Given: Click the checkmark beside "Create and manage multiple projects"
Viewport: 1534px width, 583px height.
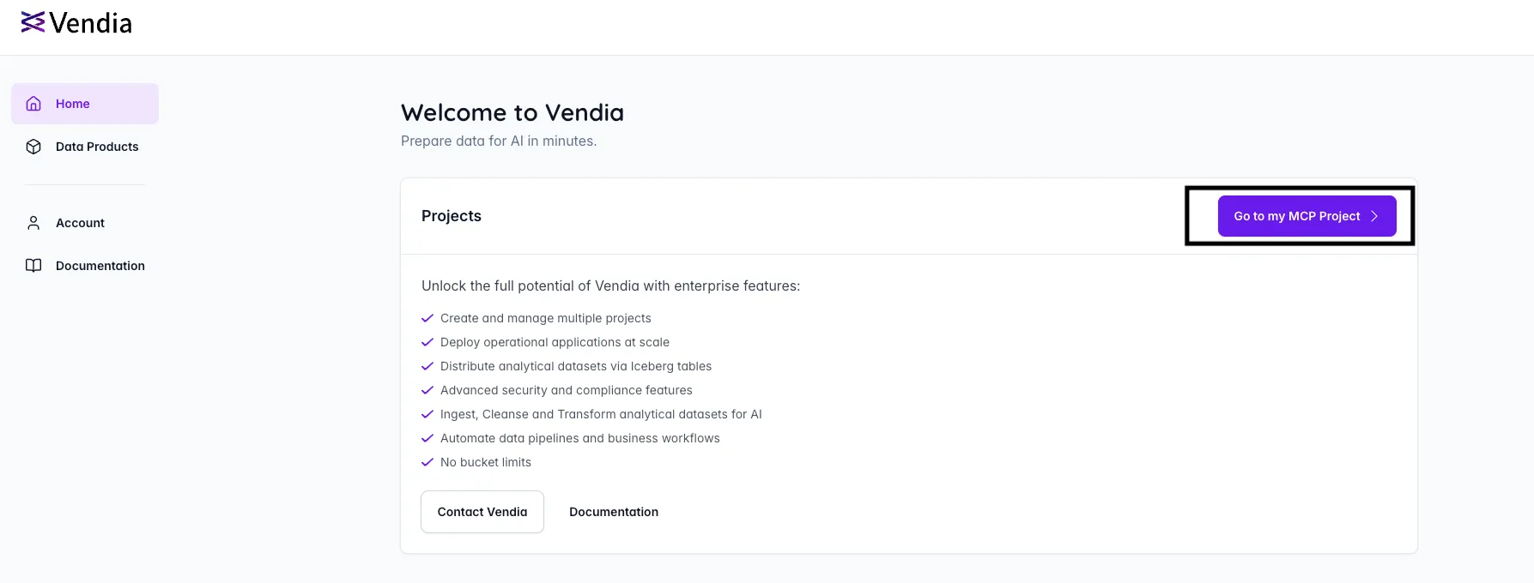Looking at the screenshot, I should tap(427, 318).
